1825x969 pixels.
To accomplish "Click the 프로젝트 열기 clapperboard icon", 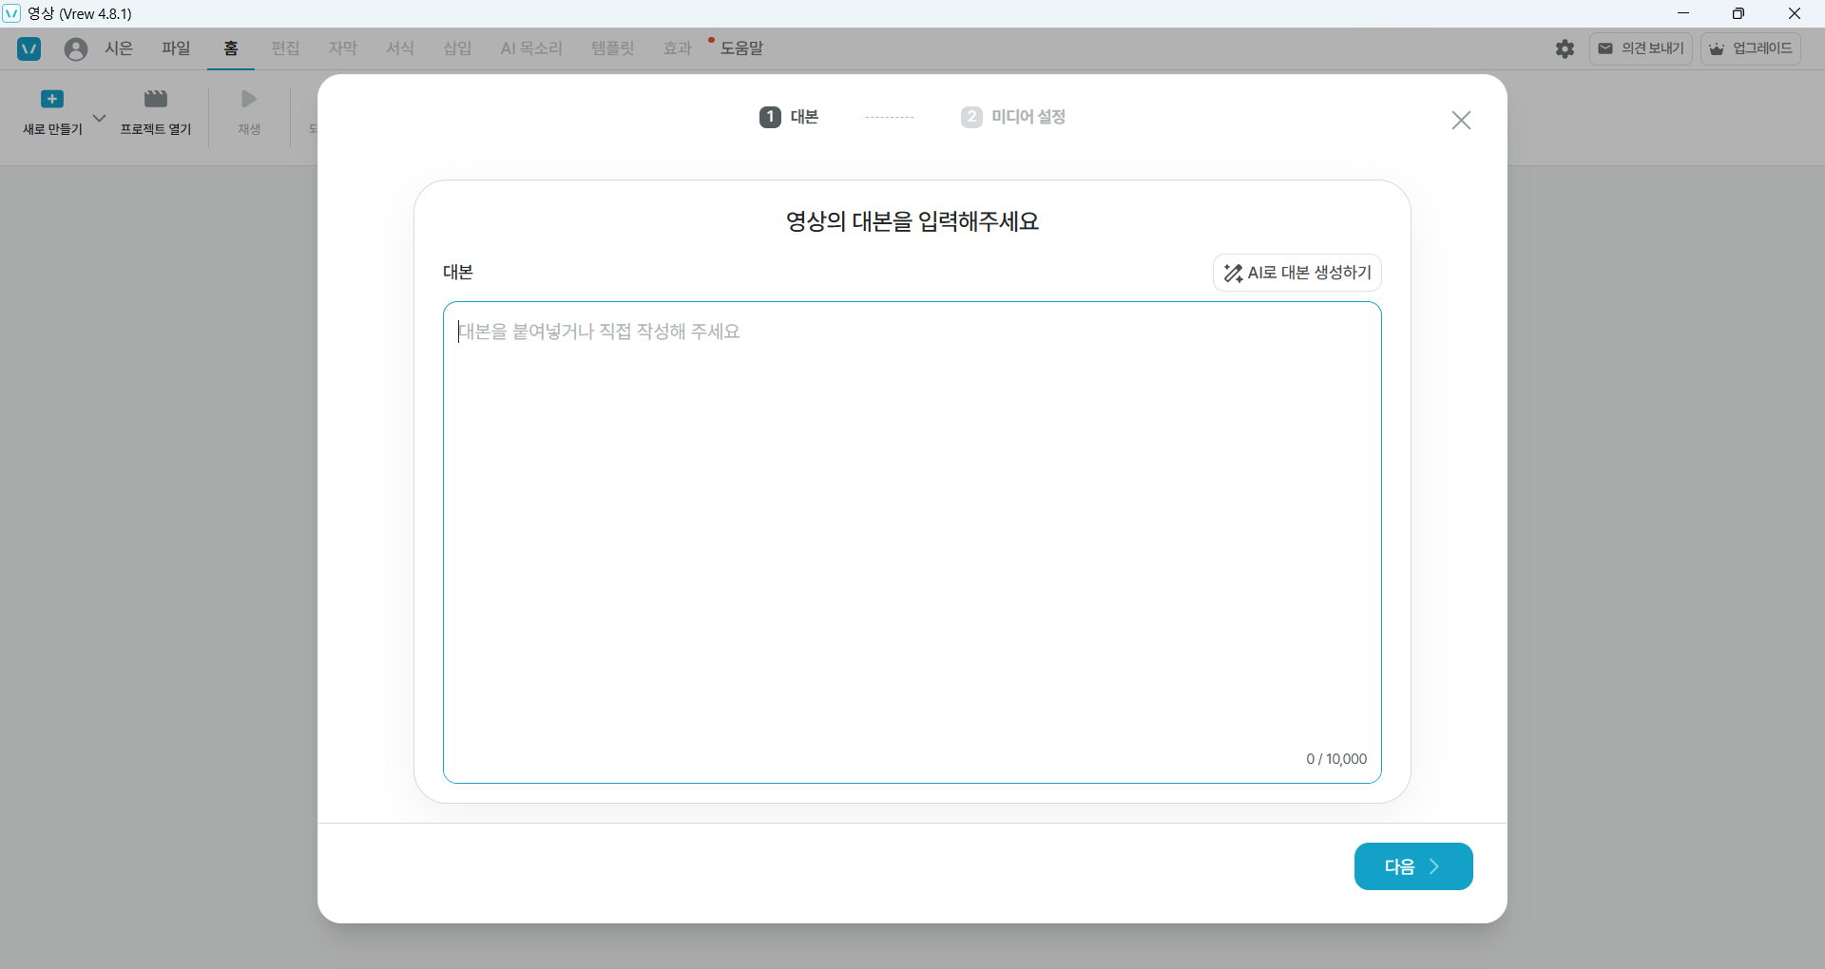I will coord(156,99).
